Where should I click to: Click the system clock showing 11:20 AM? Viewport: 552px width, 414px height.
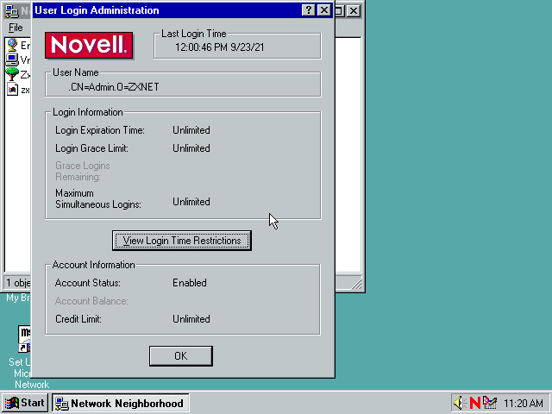[524, 403]
